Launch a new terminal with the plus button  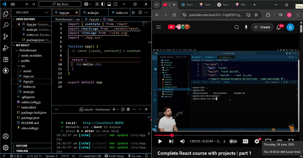click(114, 109)
